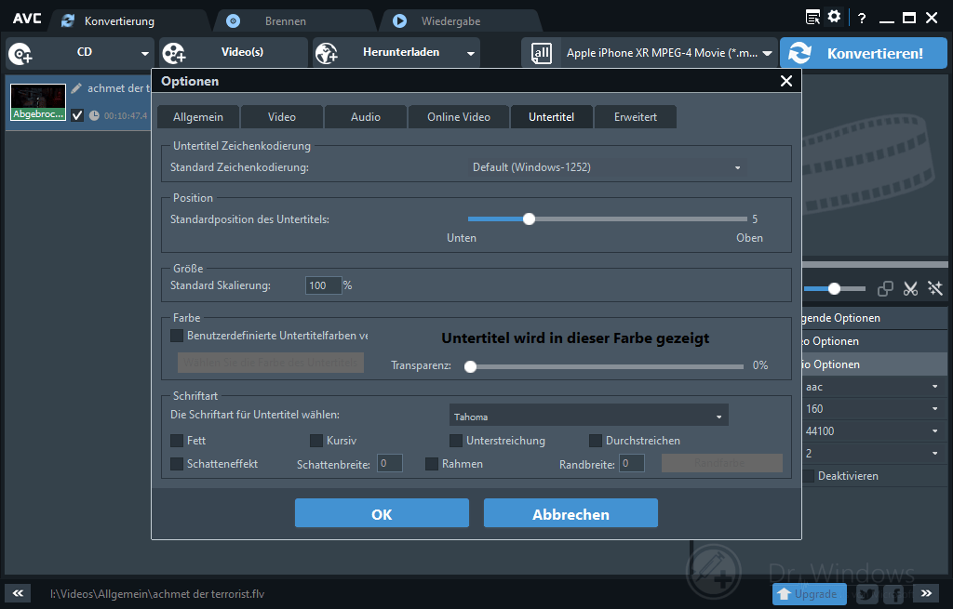This screenshot has height=609, width=953.
Task: Click the Add CD disc icon
Action: click(20, 54)
